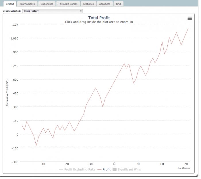
Task: Switch to the Graphs tab
Action: [x=10, y=4]
